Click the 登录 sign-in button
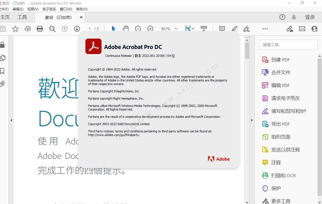The image size is (322, 204). [x=310, y=17]
